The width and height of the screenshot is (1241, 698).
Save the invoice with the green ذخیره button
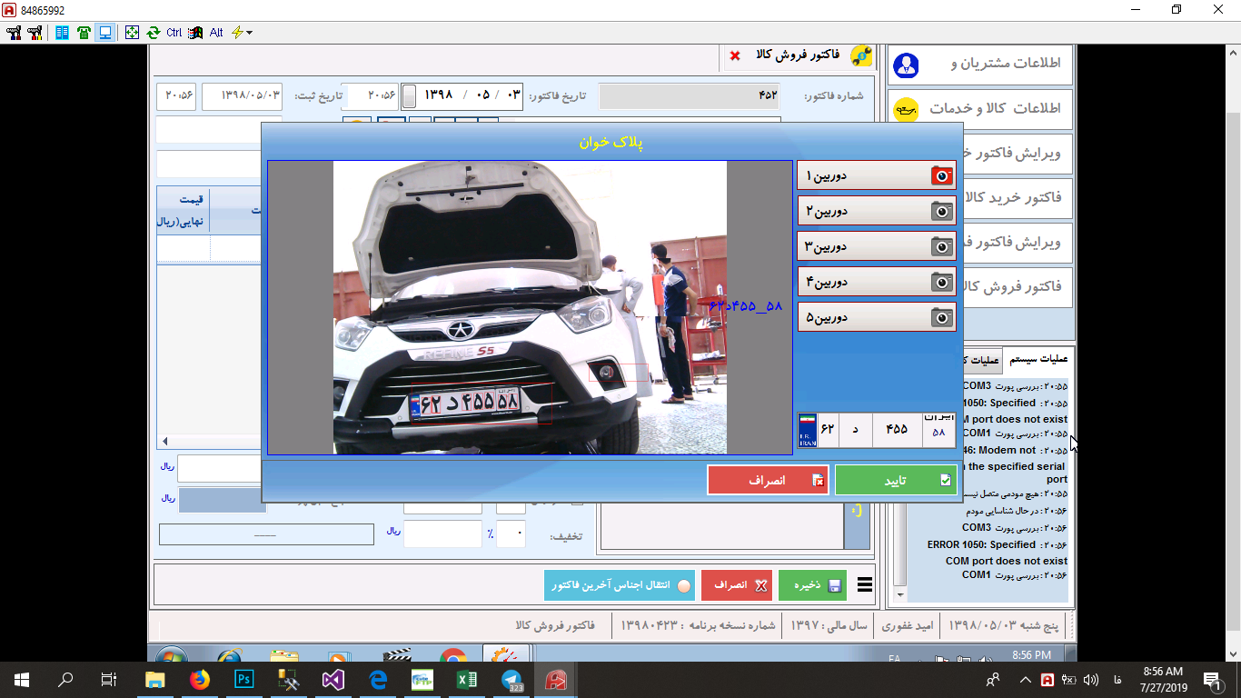(x=811, y=585)
